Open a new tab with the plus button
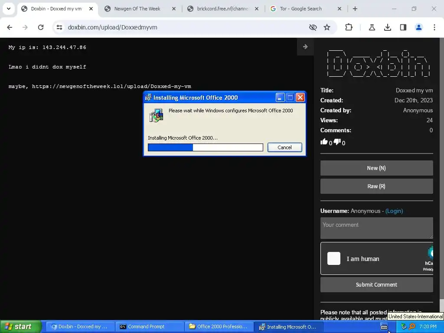This screenshot has width=444, height=333. coord(355,9)
